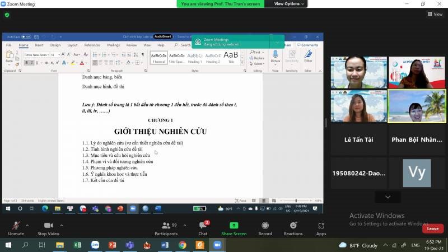Switch to the References ribbon tab

coord(92,45)
